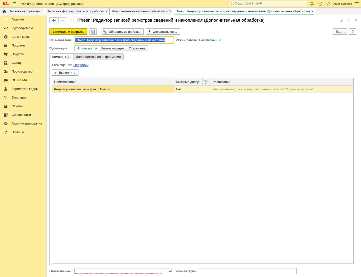Image resolution: width=361 pixels, height=277 pixels.
Task: Open the service menu lines icon at top right
Action: click(357, 4)
